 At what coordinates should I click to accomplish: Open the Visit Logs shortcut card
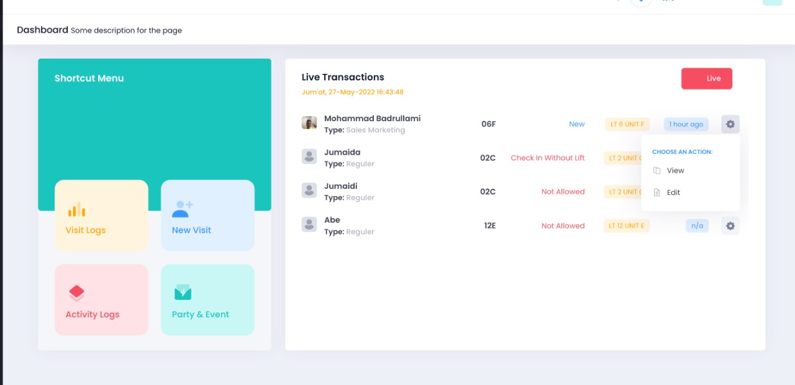tap(101, 215)
